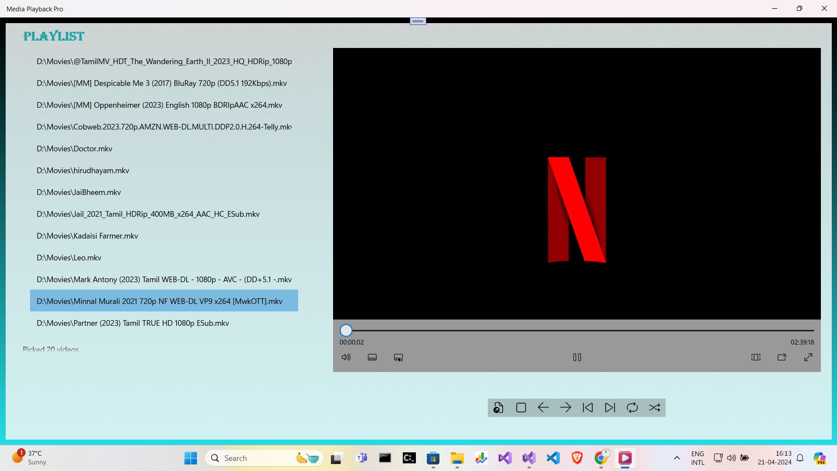Pause the playing video

[577, 358]
